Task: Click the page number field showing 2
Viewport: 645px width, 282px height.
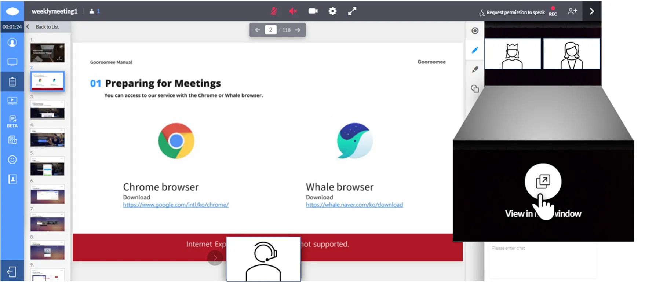Action: click(x=271, y=30)
